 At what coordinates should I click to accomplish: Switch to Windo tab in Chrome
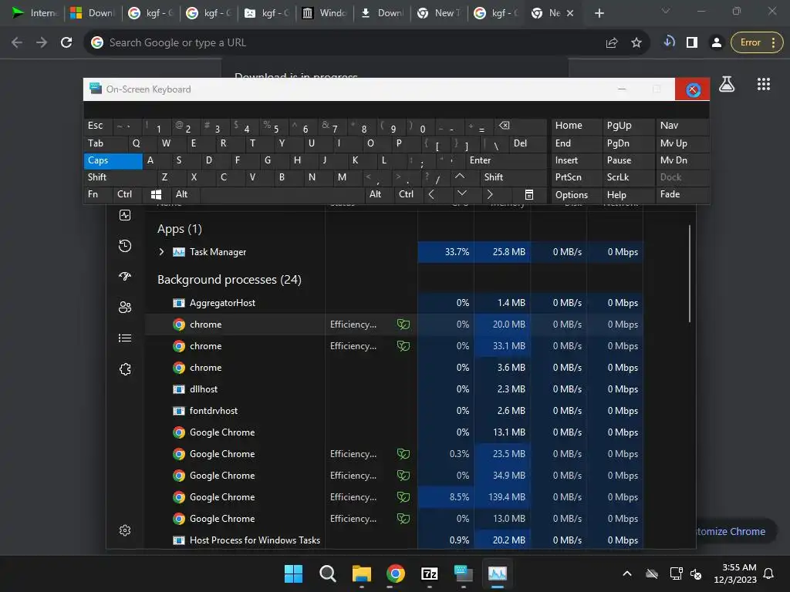(325, 13)
